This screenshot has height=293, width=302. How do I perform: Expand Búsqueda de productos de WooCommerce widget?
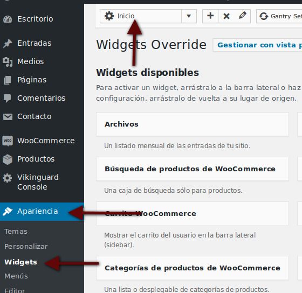tap(193, 169)
